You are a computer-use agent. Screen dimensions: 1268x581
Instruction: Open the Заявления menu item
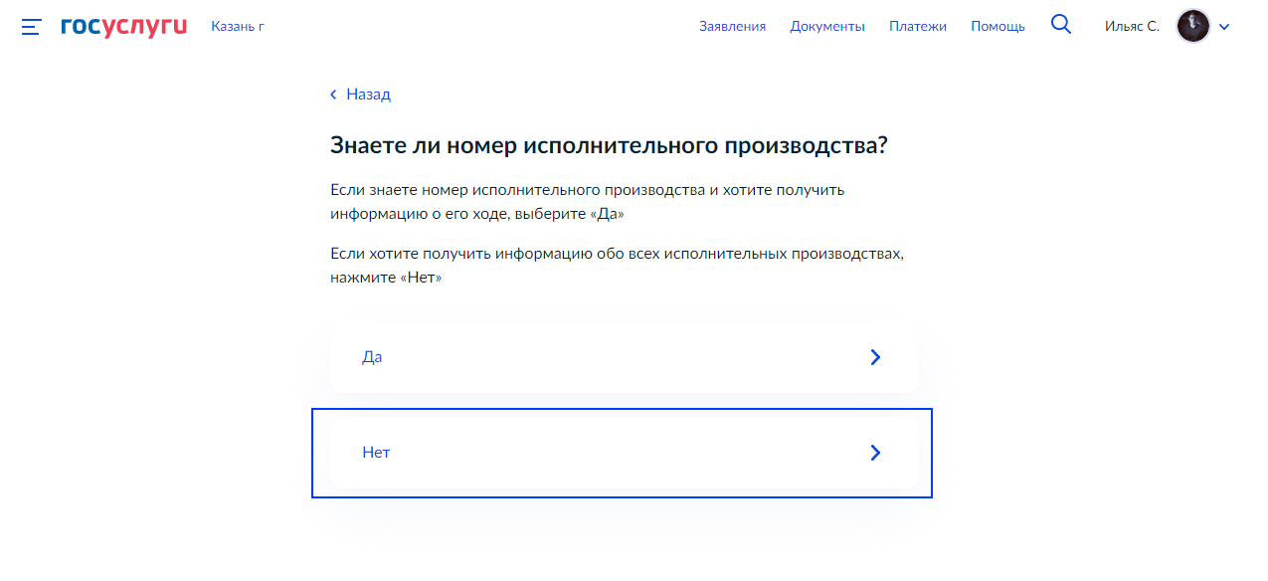pos(732,27)
